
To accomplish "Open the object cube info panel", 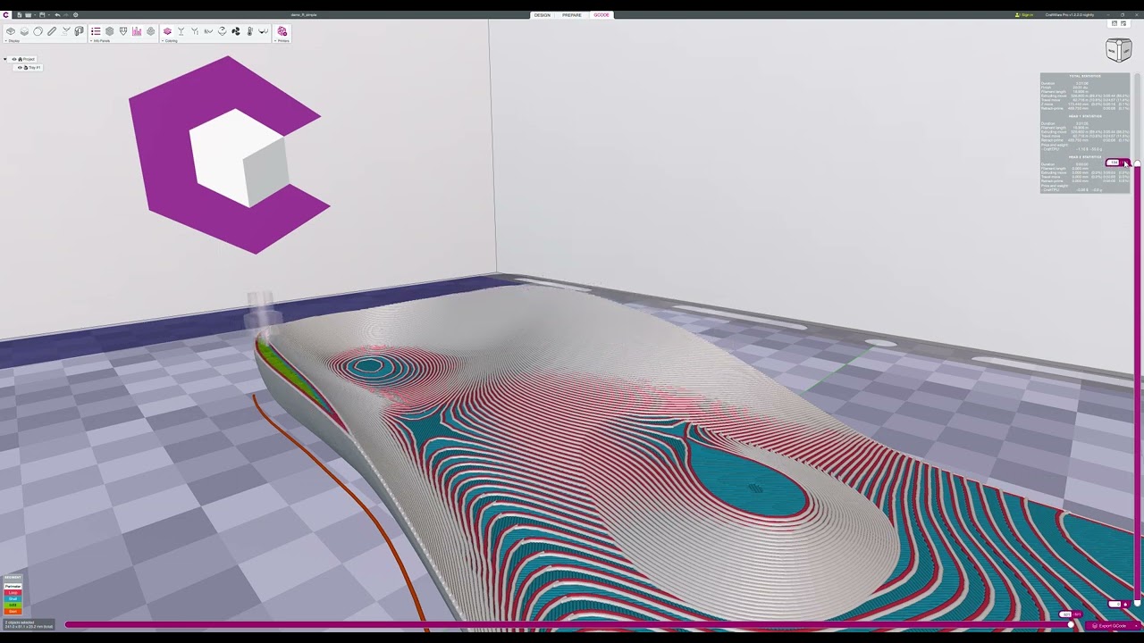I will tap(110, 31).
